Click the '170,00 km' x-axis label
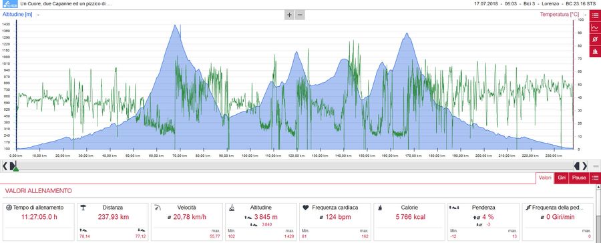Image resolution: width=601 pixels, height=243 pixels. point(413,156)
